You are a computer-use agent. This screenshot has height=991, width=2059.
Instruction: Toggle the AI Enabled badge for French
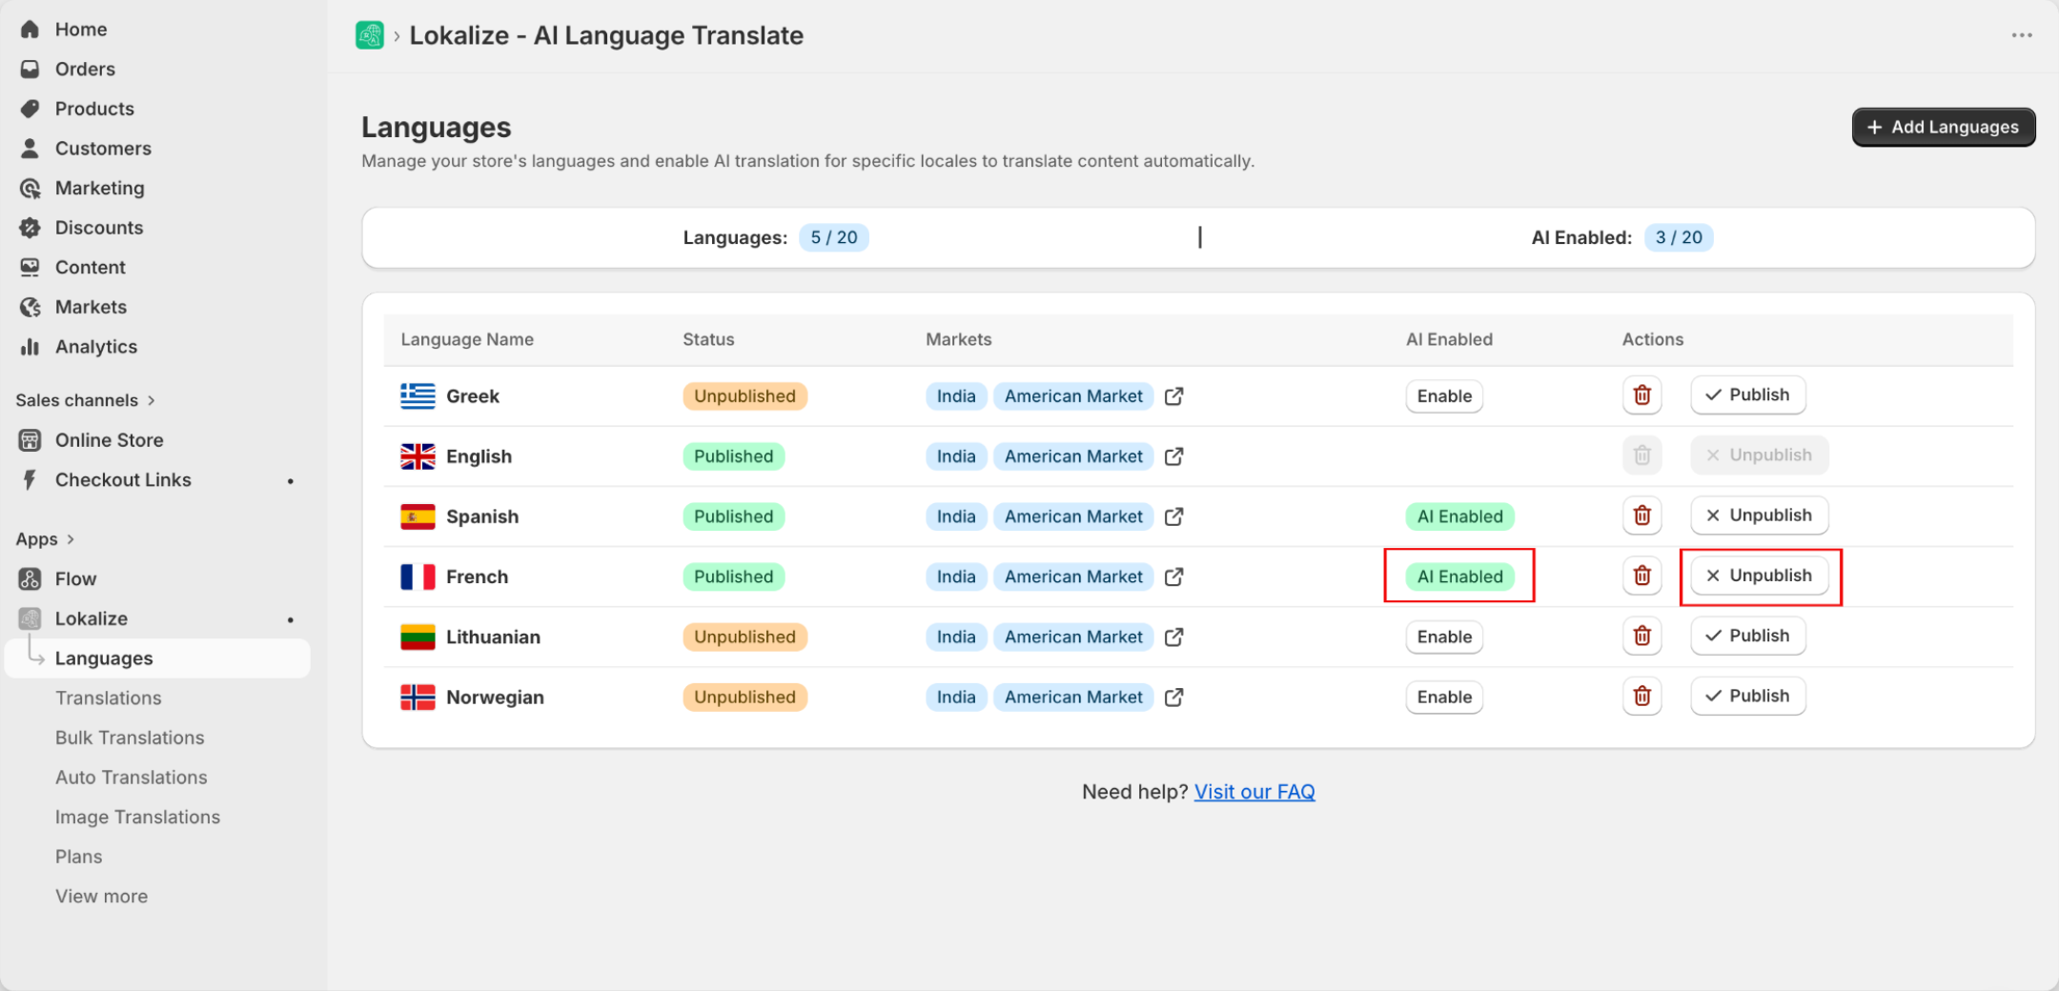[x=1459, y=576]
